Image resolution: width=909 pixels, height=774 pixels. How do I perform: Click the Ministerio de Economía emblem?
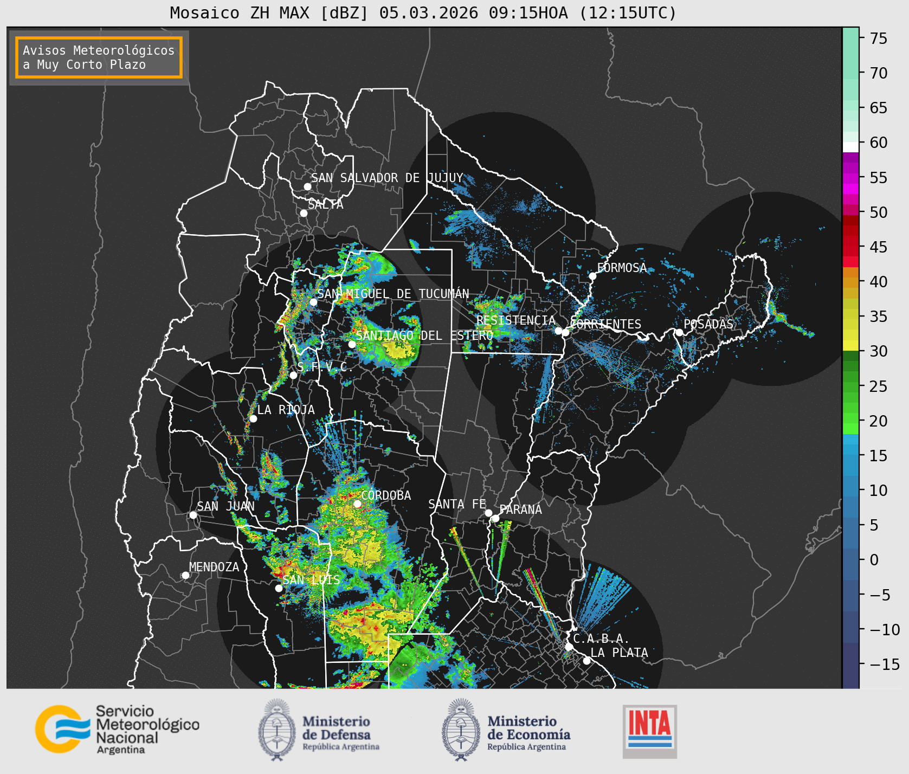coord(461,730)
